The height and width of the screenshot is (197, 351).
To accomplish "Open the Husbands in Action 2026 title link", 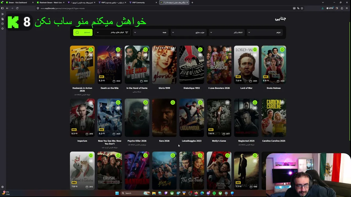I will (82, 89).
